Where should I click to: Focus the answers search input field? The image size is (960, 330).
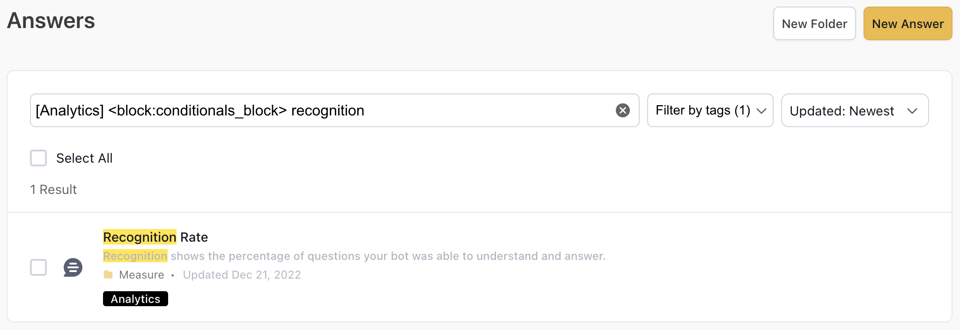point(318,110)
